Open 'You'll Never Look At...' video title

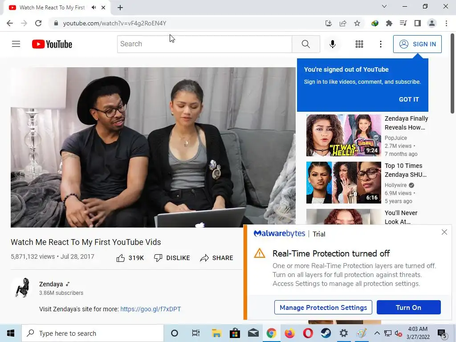[x=401, y=217]
